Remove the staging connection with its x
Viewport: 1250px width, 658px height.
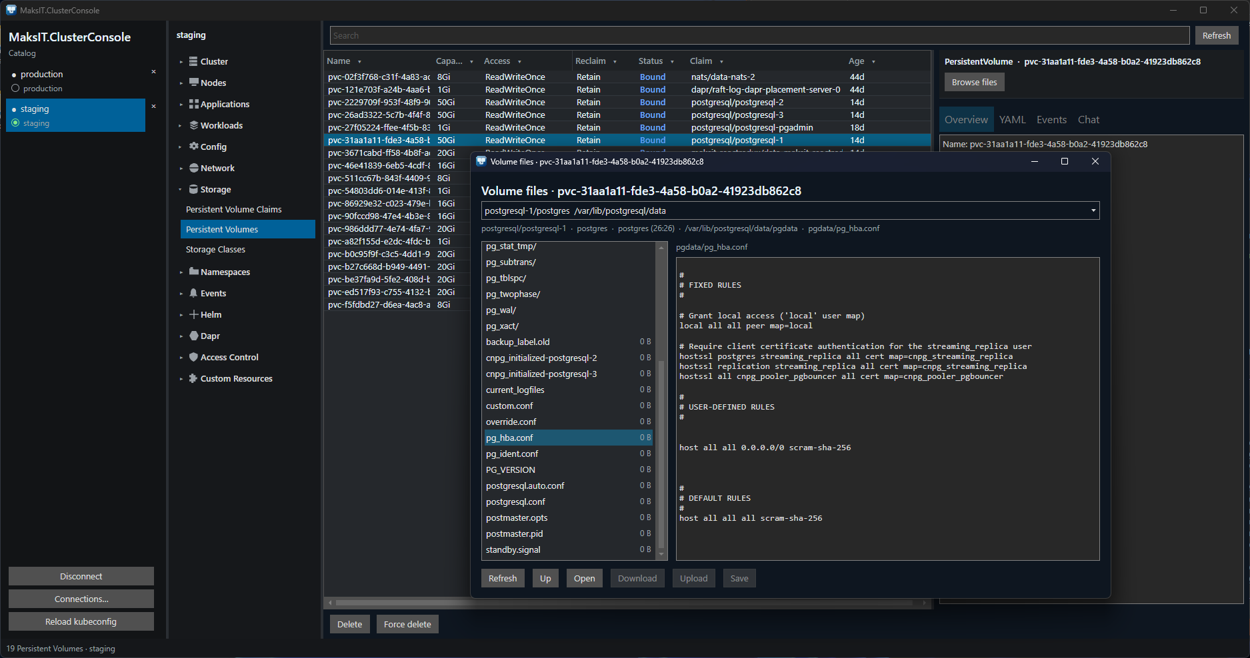tap(153, 107)
